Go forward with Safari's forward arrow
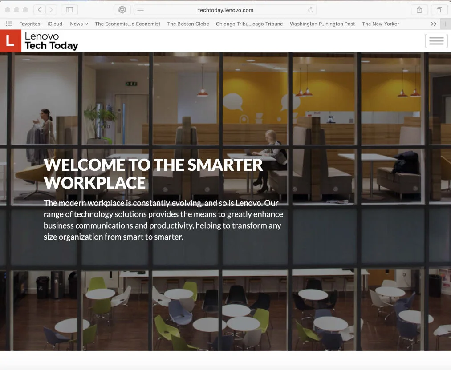 pyautogui.click(x=51, y=10)
